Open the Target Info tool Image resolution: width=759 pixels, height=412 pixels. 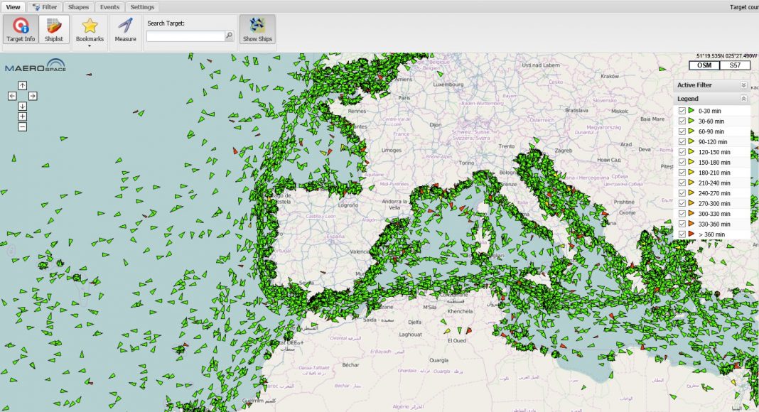pos(21,30)
